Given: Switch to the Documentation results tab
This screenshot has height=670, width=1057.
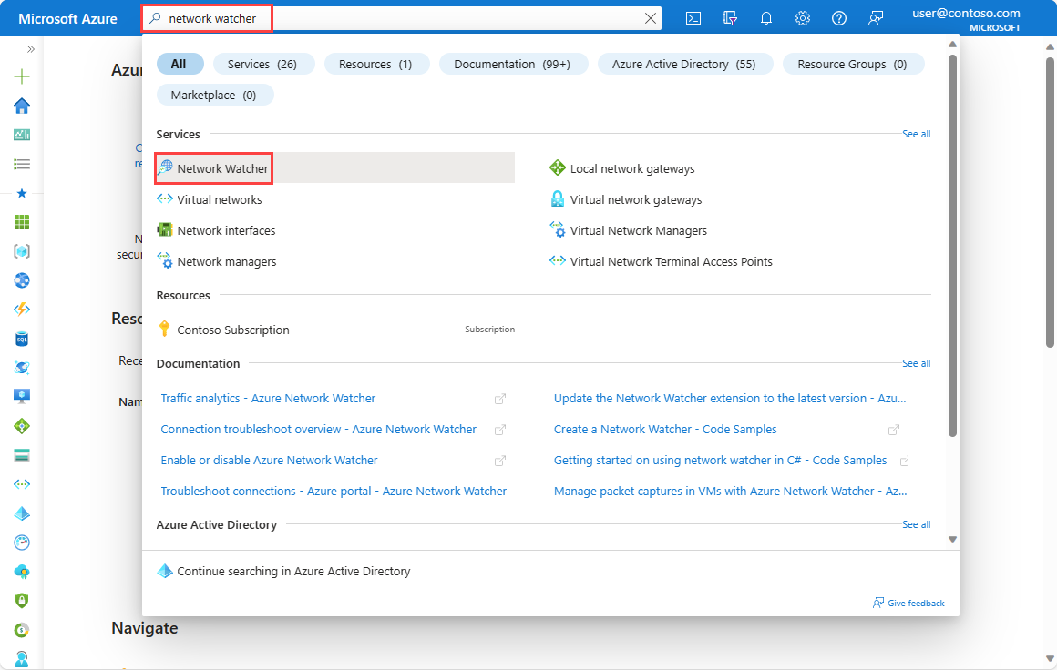Looking at the screenshot, I should click(513, 64).
